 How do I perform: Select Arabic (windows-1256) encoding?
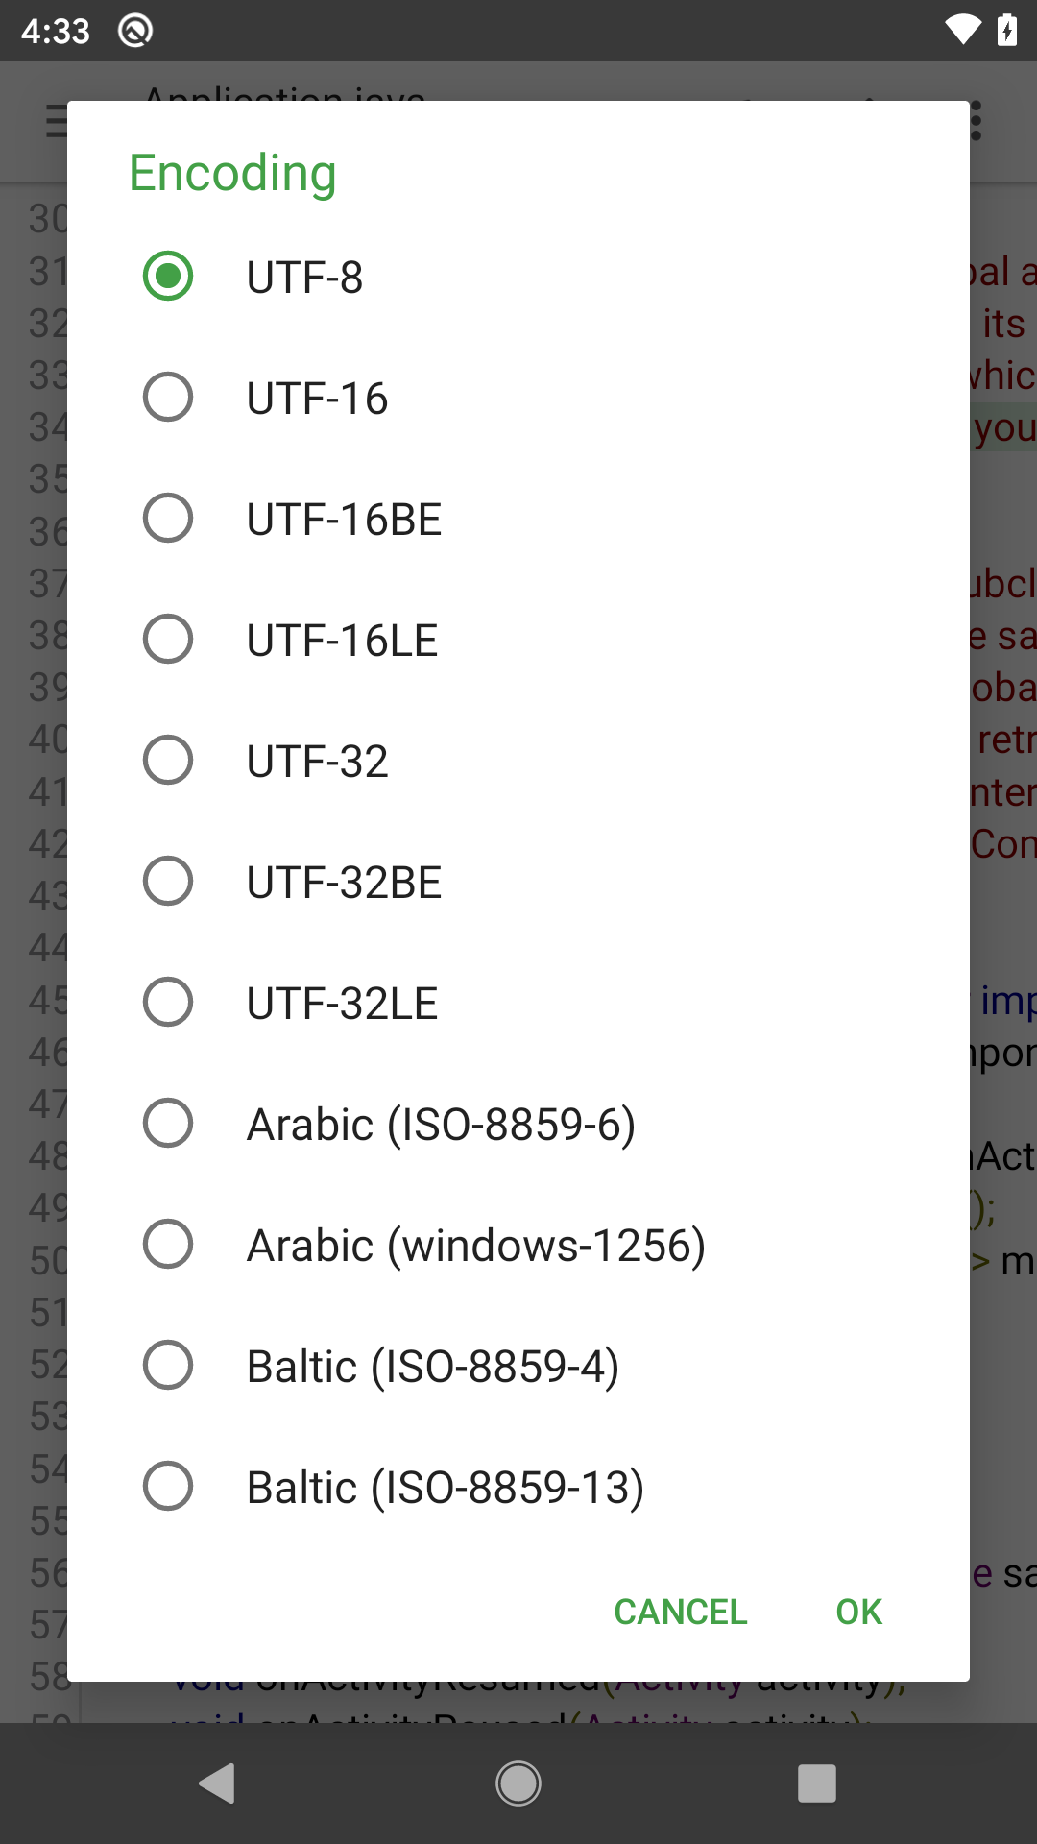coord(168,1245)
